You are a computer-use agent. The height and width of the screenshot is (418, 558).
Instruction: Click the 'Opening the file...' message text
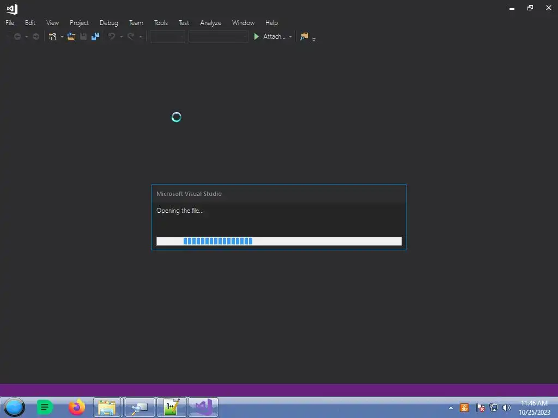tap(180, 211)
